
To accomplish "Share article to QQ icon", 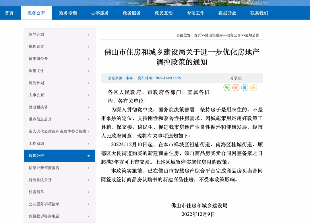I will (x=245, y=88).
